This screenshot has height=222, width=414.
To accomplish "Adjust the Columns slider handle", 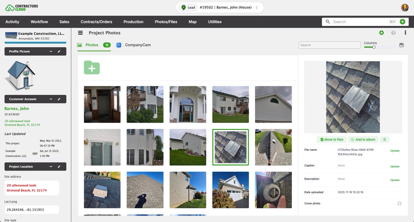I will pos(374,47).
